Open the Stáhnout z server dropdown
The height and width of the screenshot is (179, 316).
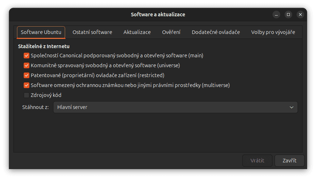[x=175, y=107]
